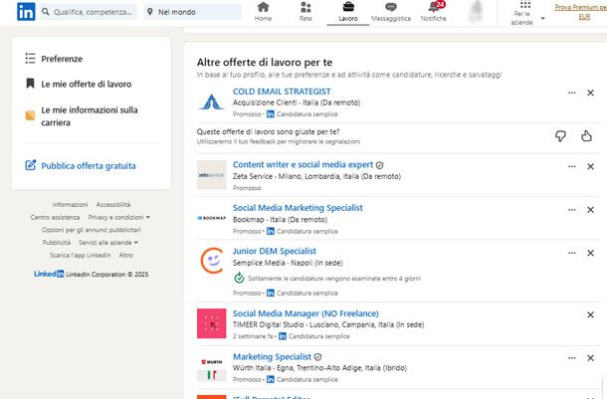Dismiss the Bookmap job listing
The width and height of the screenshot is (607, 399).
pyautogui.click(x=590, y=210)
